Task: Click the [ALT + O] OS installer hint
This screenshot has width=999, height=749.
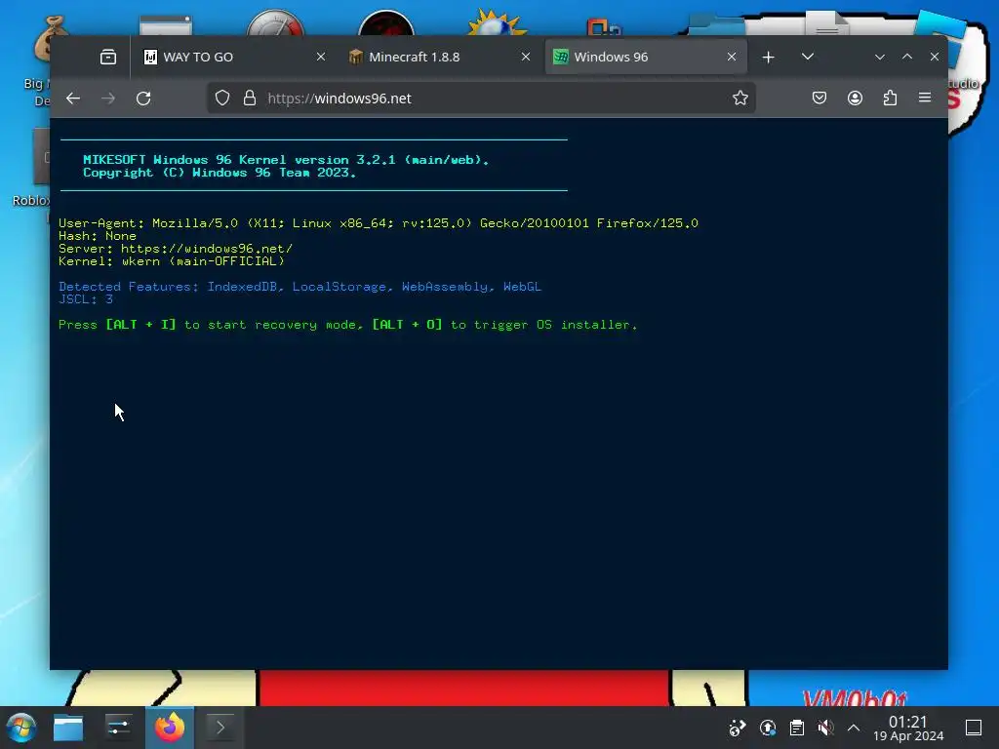Action: [x=407, y=325]
